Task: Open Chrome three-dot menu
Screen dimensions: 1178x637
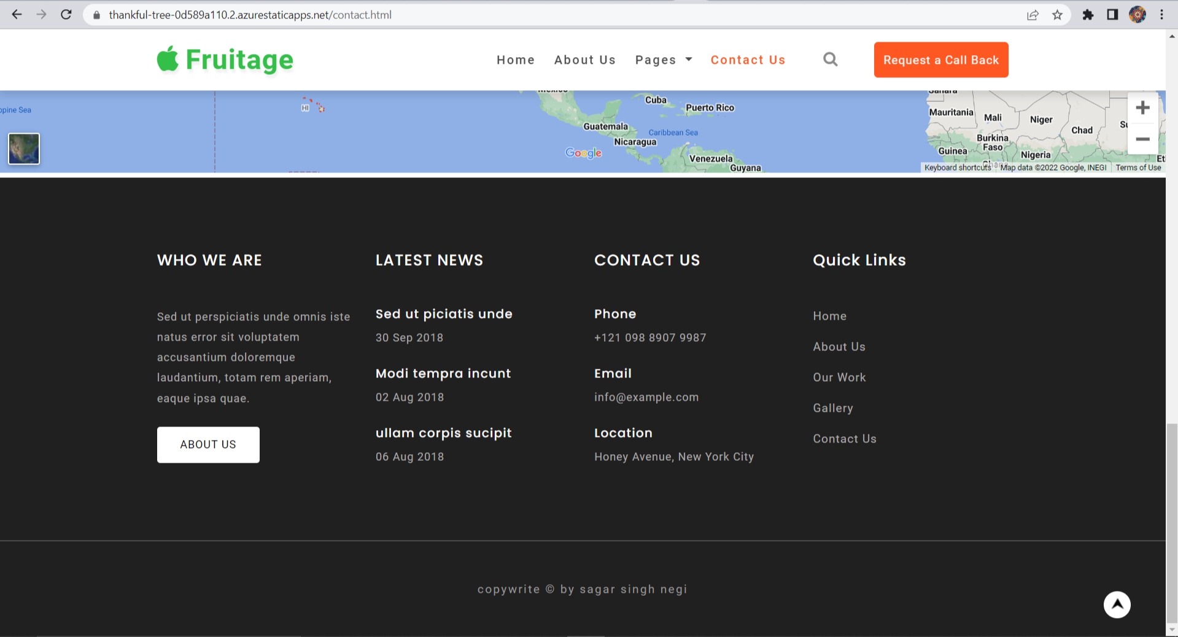Action: pyautogui.click(x=1161, y=15)
